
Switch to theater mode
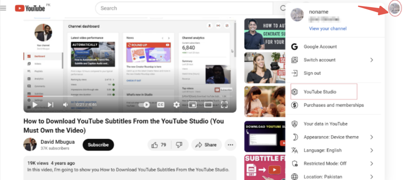point(208,105)
